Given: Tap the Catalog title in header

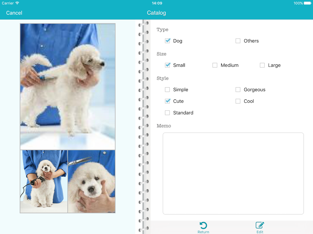Looking at the screenshot, I should pyautogui.click(x=156, y=13).
